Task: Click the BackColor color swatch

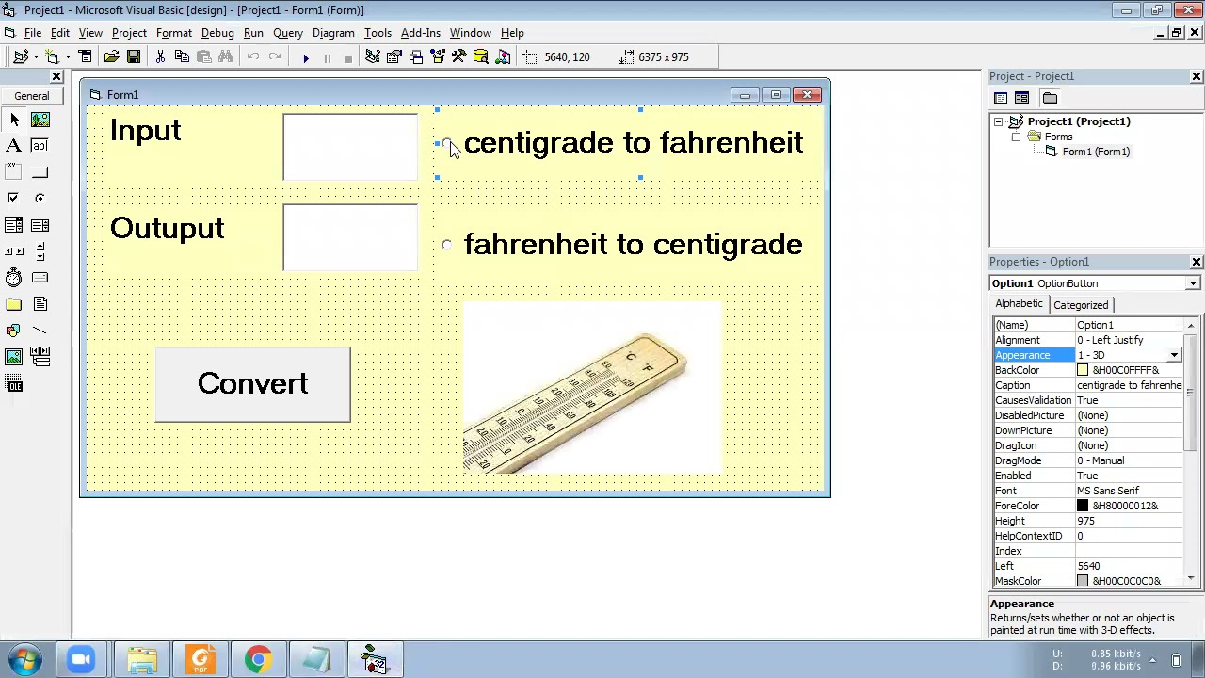Action: click(1083, 370)
